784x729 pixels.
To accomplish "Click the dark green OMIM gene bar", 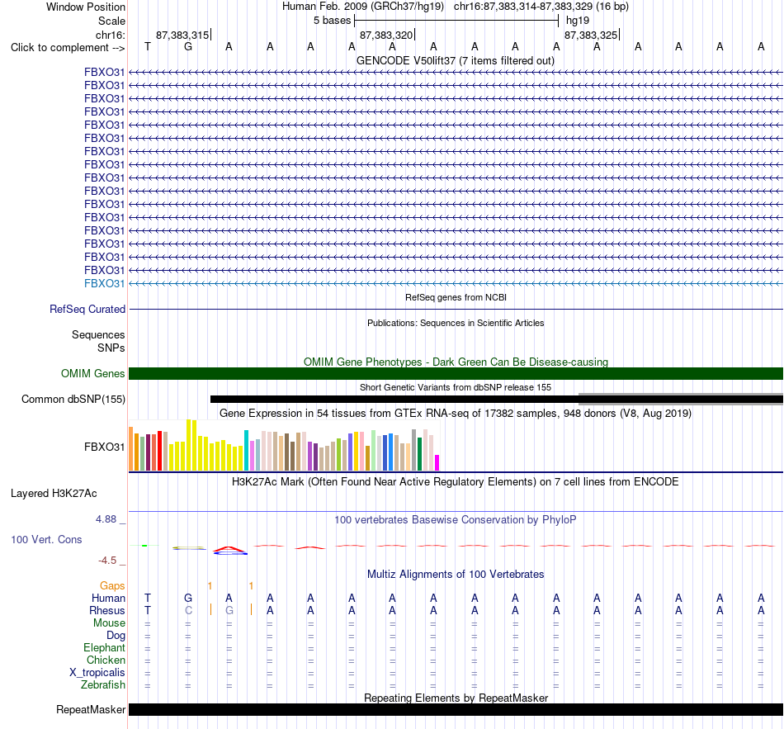I will pyautogui.click(x=456, y=374).
